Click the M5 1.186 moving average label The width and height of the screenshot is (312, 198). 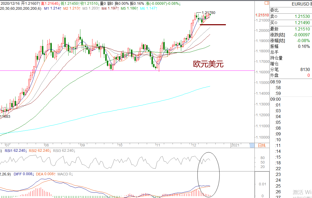pyautogui.click(x=129, y=8)
